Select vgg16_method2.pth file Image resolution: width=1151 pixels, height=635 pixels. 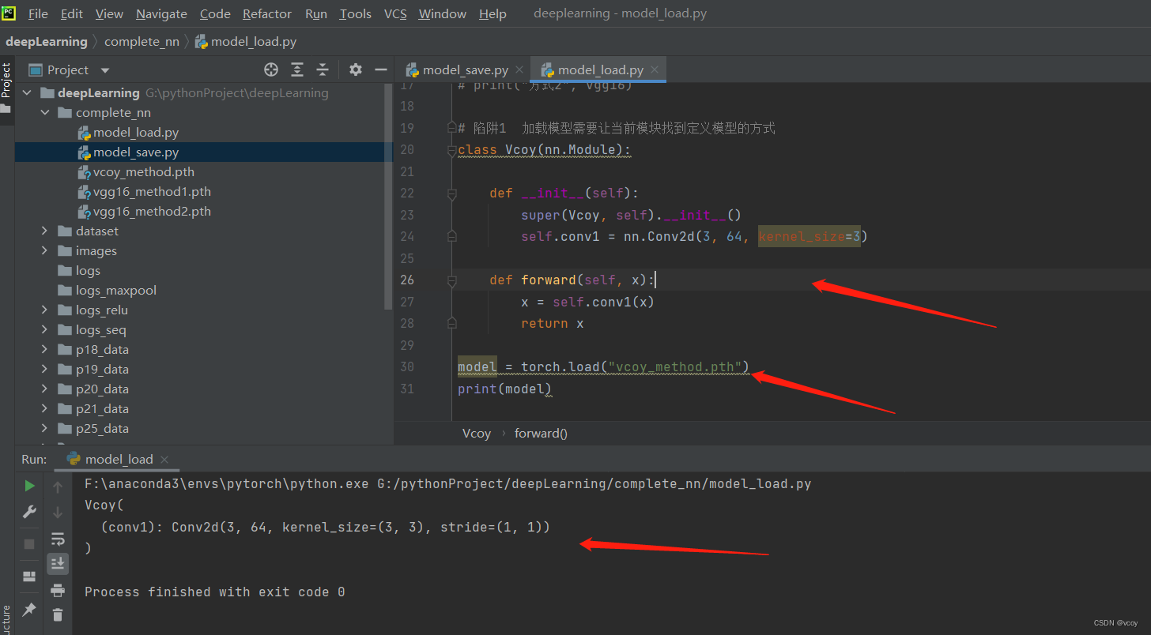pyautogui.click(x=152, y=212)
